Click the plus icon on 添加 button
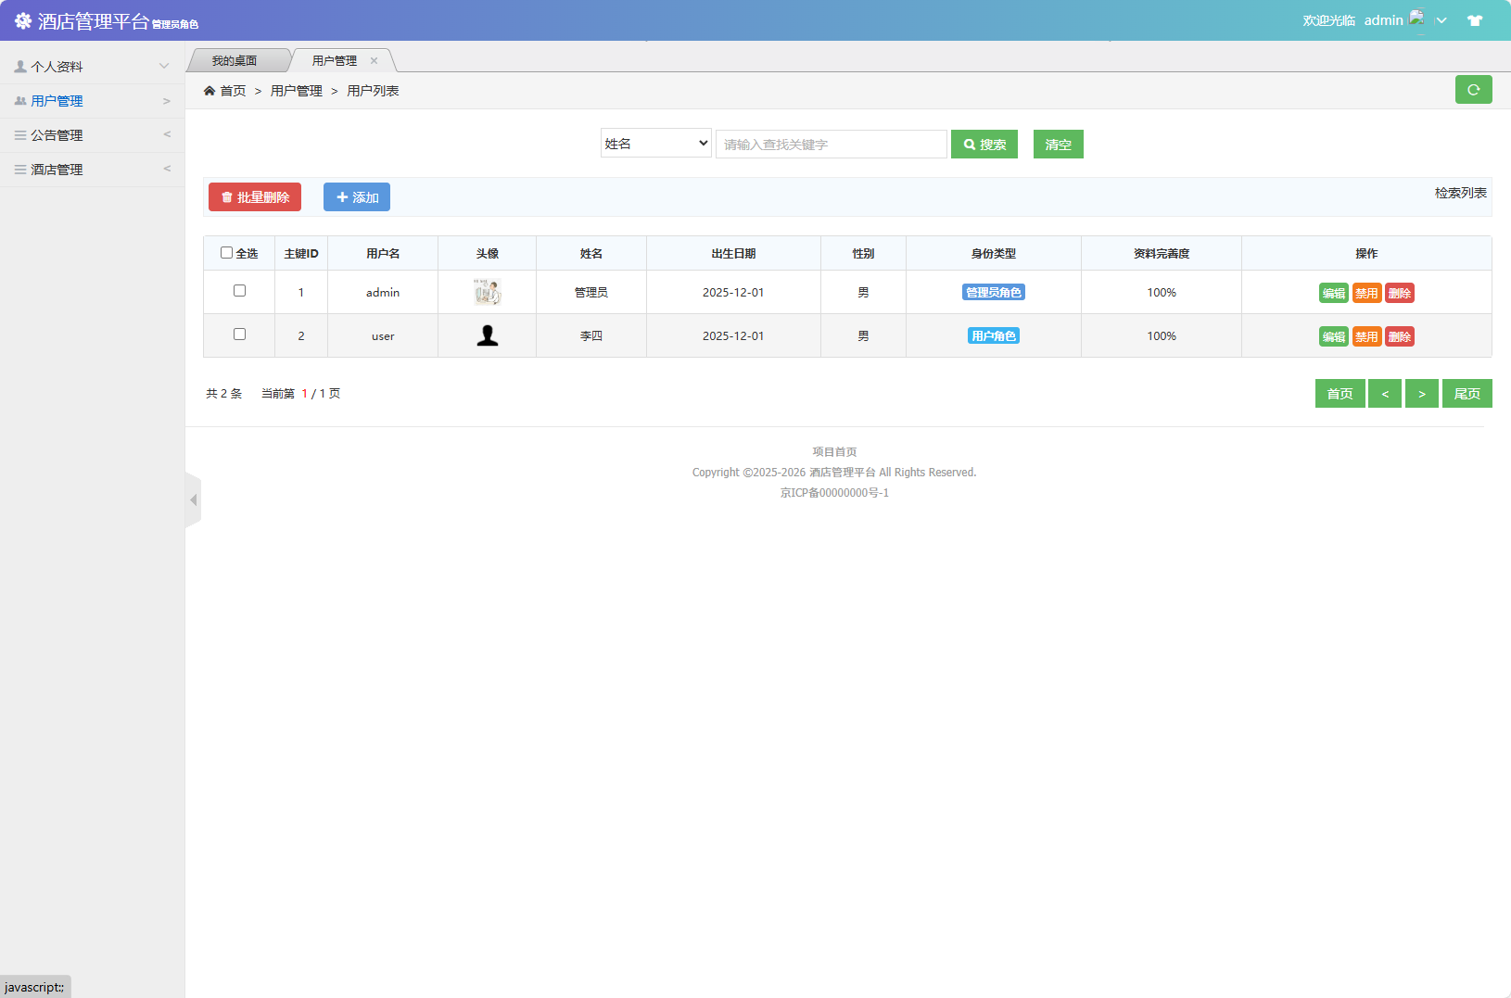Image resolution: width=1511 pixels, height=998 pixels. [341, 196]
